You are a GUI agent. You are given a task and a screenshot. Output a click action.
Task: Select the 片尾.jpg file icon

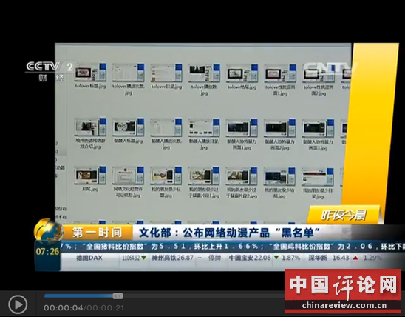(x=90, y=176)
